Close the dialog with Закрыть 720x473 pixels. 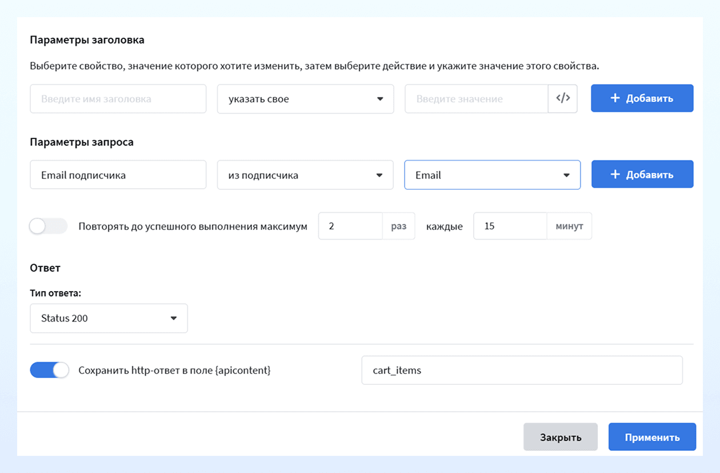coord(561,437)
